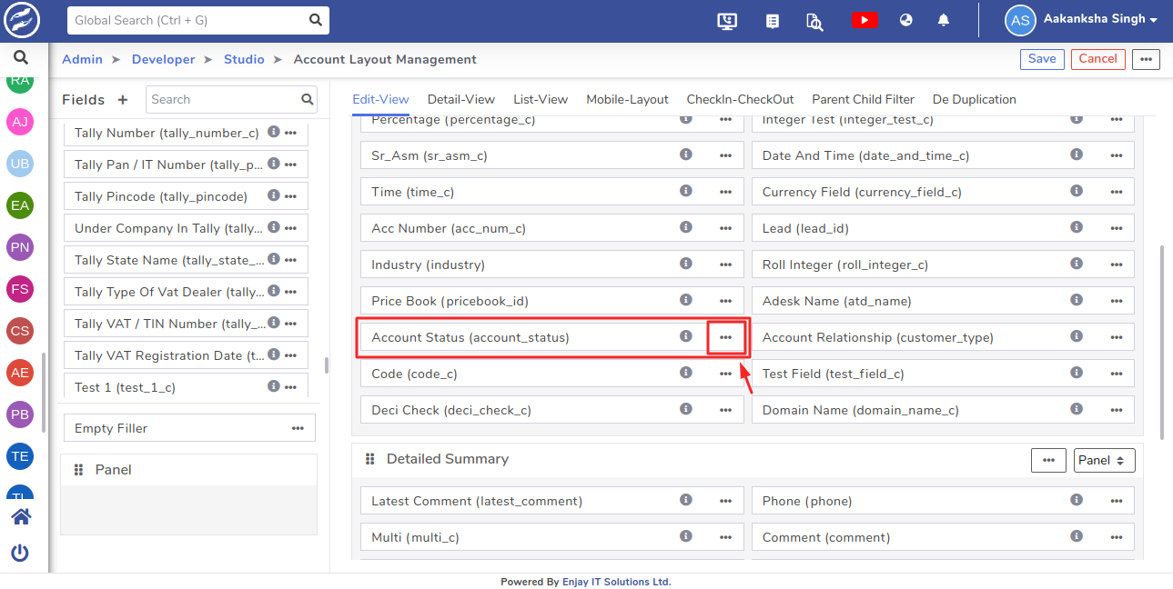Select CS user avatar in sidebar
The height and width of the screenshot is (589, 1173).
(20, 331)
